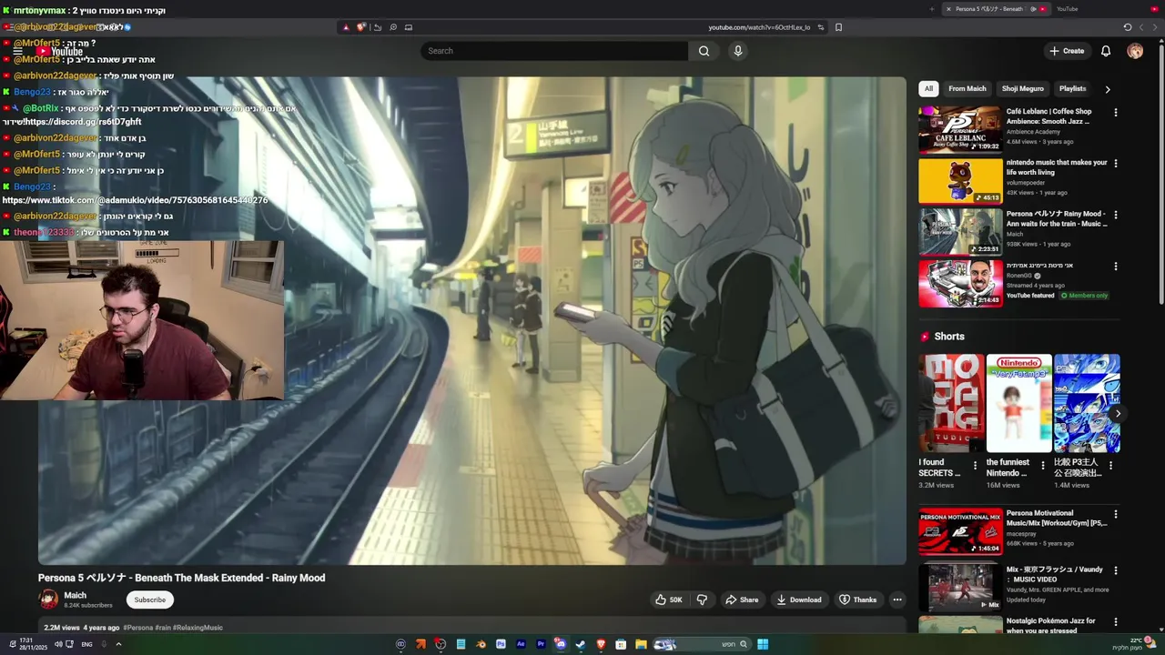Open more actions ellipsis under video
This screenshot has height=655, width=1165.
pos(897,600)
